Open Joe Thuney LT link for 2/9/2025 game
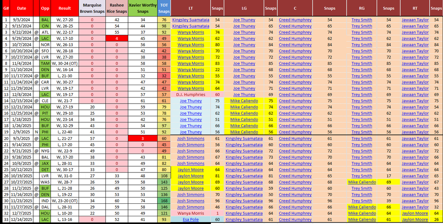Image resolution: width=443 pixels, height=224 pixels. (190, 132)
